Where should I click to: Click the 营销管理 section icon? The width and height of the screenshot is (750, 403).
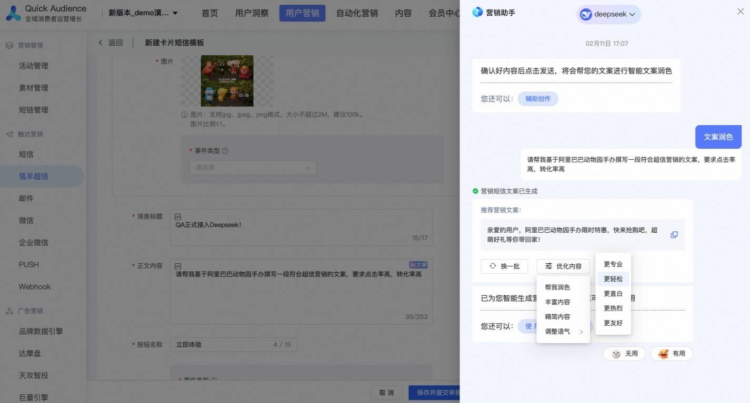[9, 46]
